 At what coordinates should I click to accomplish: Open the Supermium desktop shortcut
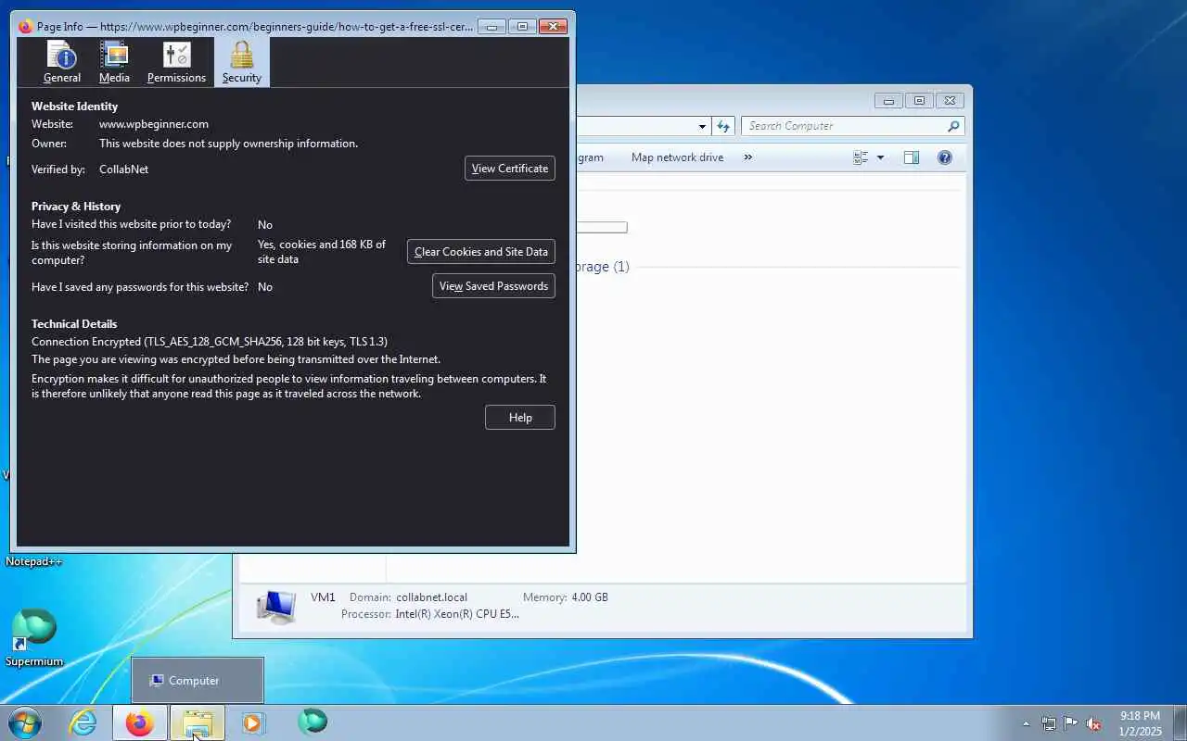pos(34,637)
